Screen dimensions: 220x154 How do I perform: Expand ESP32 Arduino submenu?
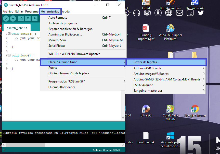pyautogui.click(x=165, y=85)
